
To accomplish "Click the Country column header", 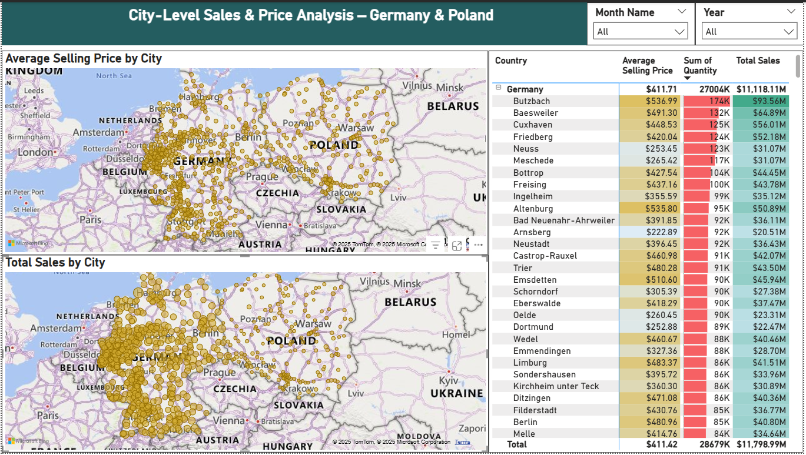I will 511,61.
